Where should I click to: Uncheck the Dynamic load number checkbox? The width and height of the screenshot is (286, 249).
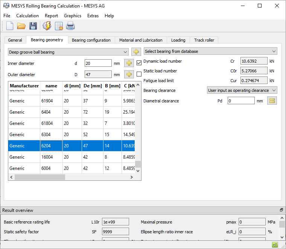(x=139, y=63)
